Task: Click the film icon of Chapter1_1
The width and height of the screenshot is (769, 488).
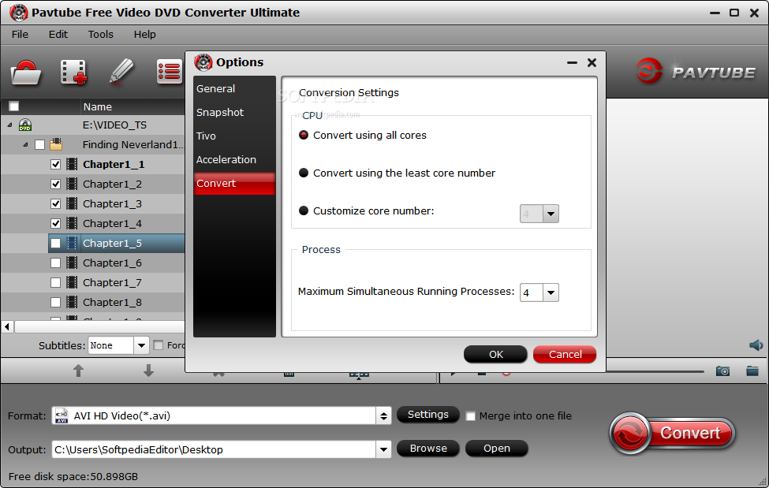Action: (72, 164)
